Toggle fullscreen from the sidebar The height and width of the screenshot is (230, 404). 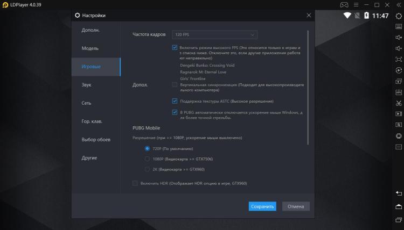(x=399, y=59)
